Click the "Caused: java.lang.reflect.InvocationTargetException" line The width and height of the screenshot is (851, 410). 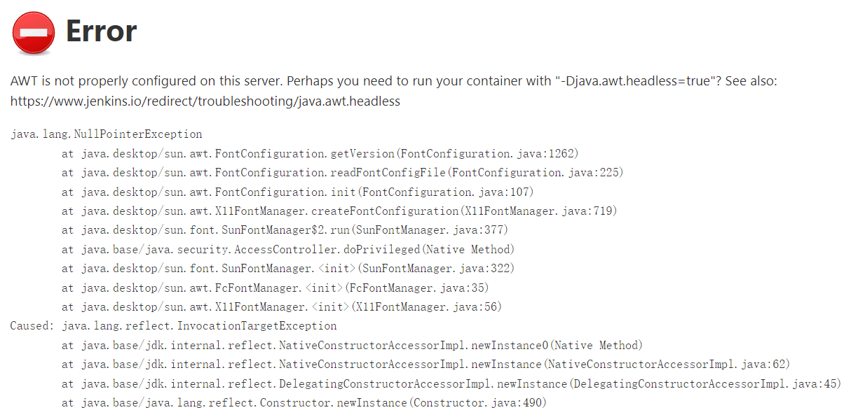173,326
